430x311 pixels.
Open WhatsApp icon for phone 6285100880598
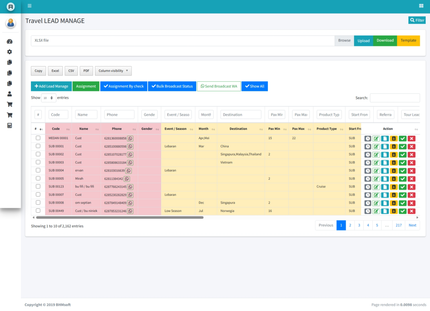coord(130,147)
